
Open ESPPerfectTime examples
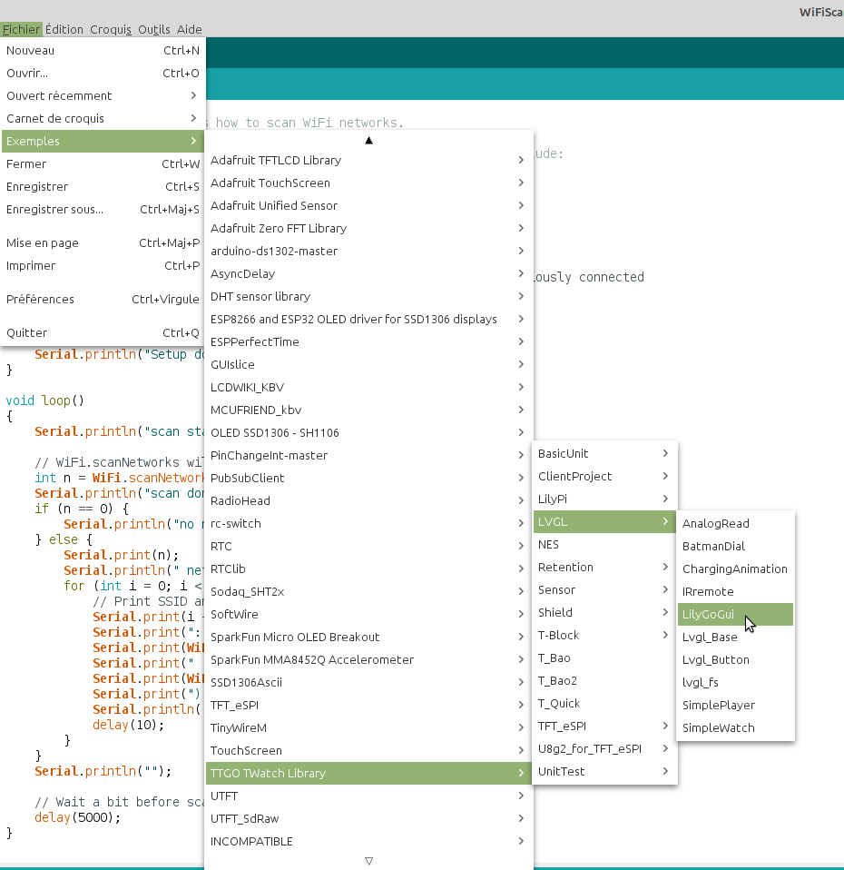[x=368, y=342]
